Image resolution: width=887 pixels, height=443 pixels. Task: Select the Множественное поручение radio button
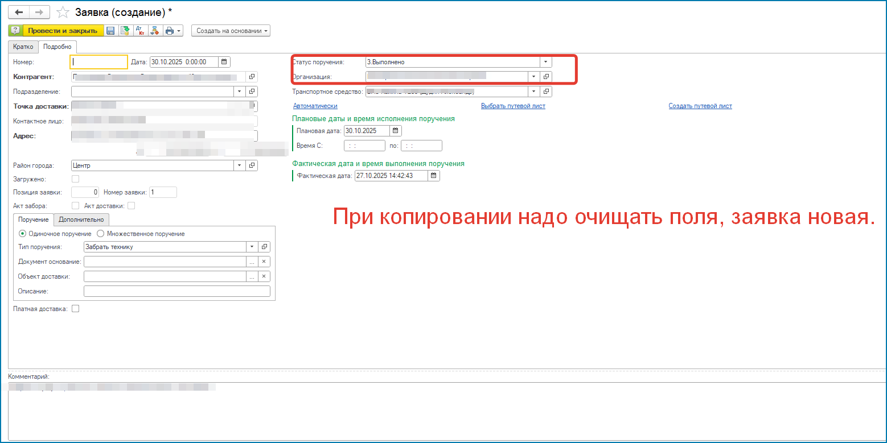pos(101,234)
